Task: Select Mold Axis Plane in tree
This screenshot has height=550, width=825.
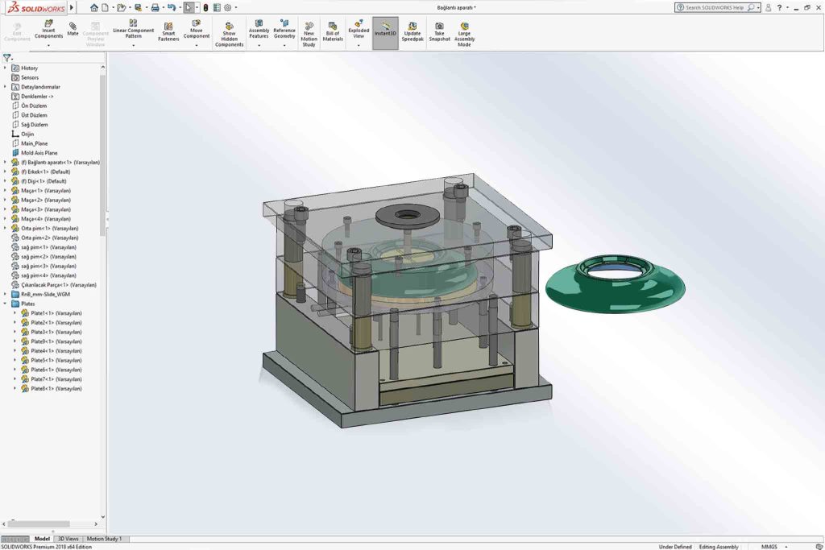Action: pyautogui.click(x=39, y=153)
